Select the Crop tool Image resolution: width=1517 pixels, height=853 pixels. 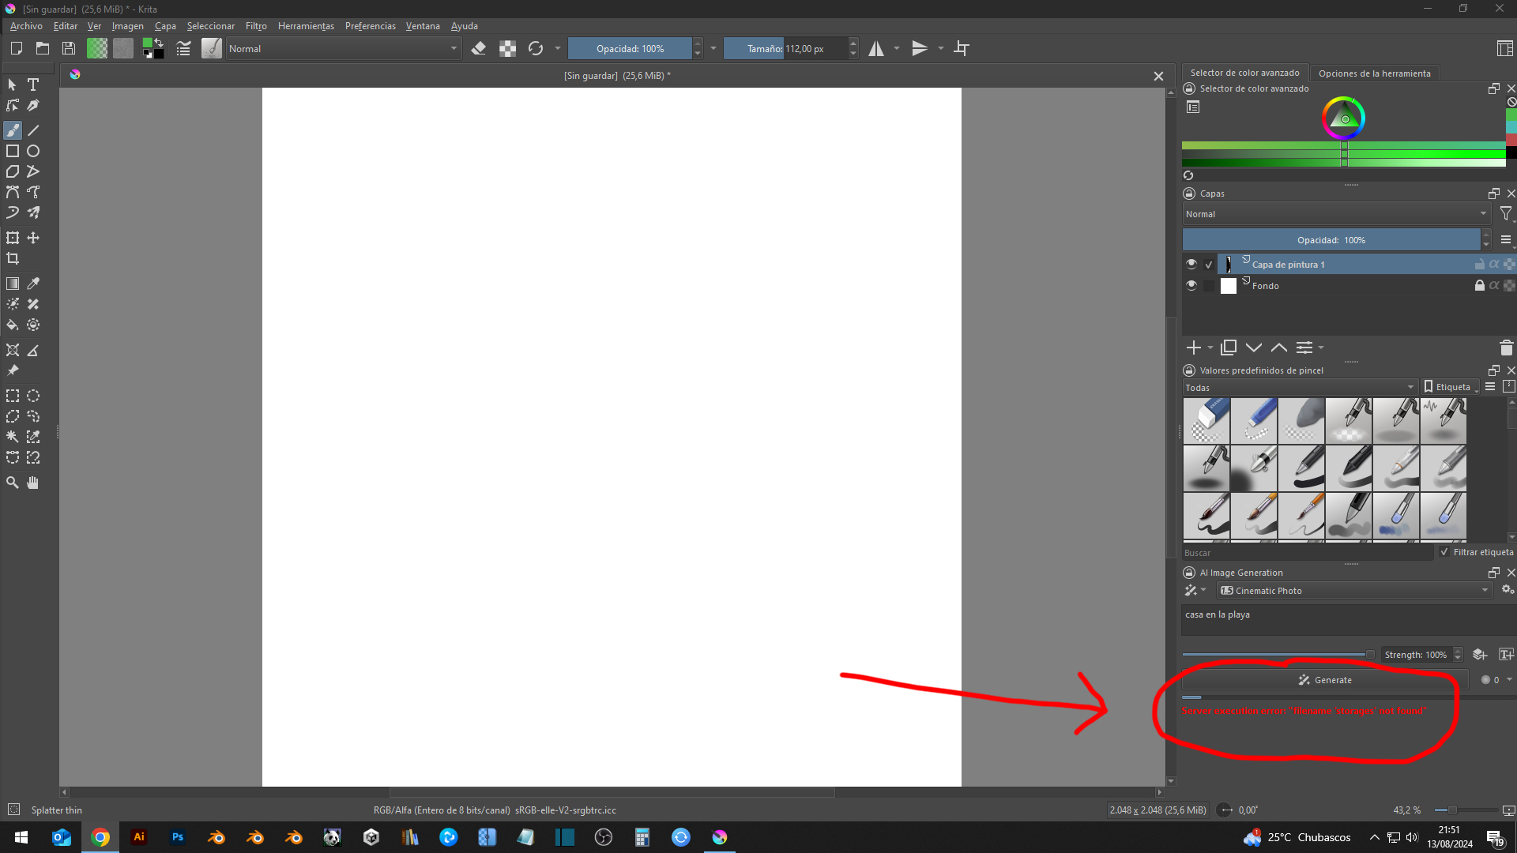point(13,259)
